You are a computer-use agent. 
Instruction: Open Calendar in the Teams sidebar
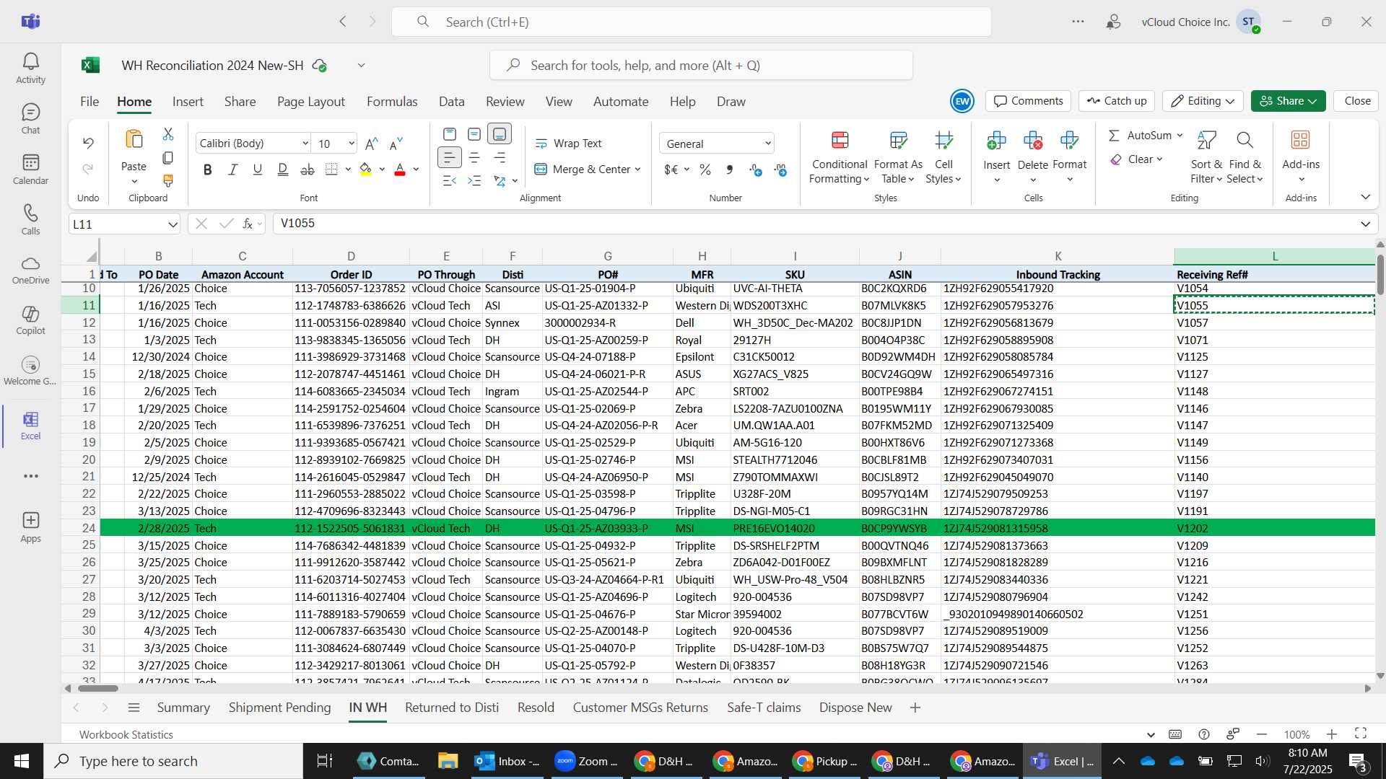(30, 170)
